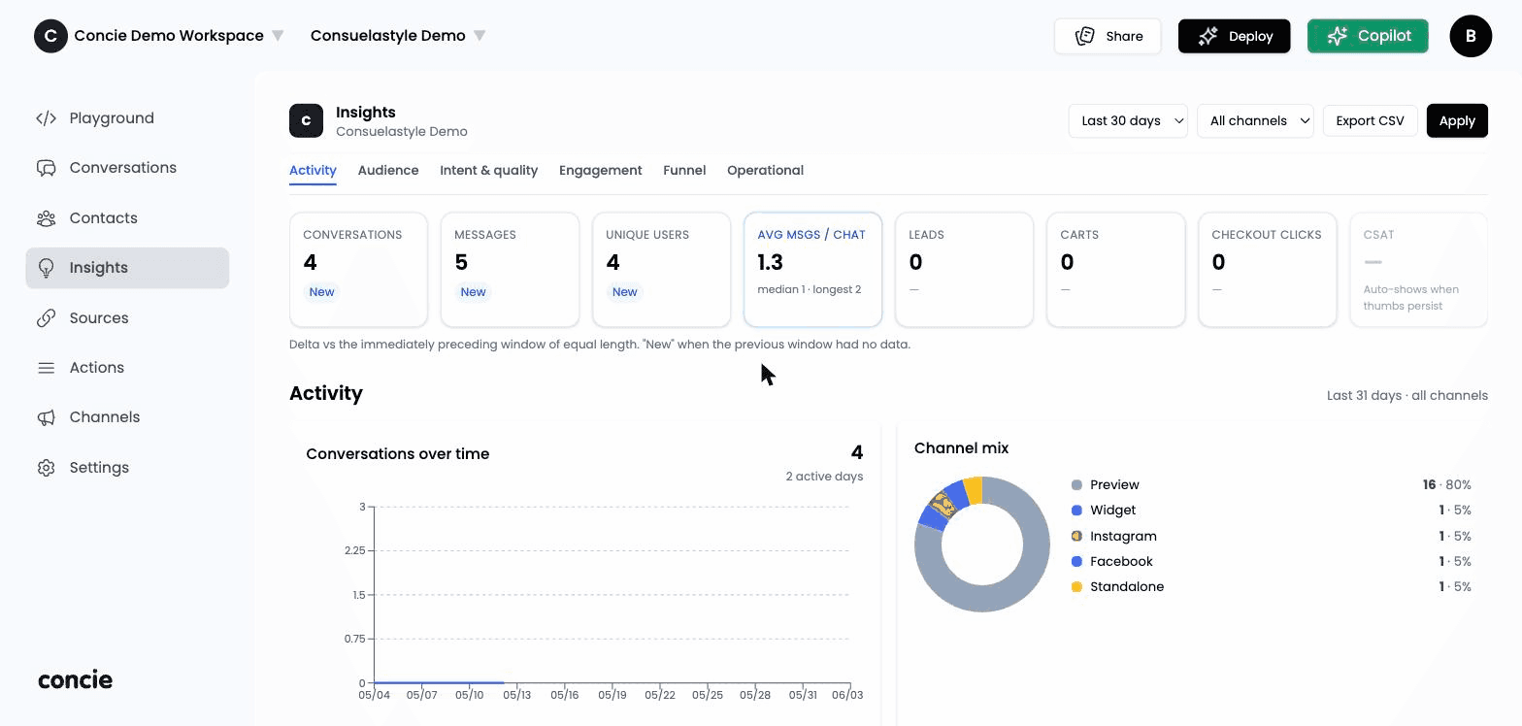Click the "2 active days" label
This screenshot has width=1522, height=726.
coord(824,476)
